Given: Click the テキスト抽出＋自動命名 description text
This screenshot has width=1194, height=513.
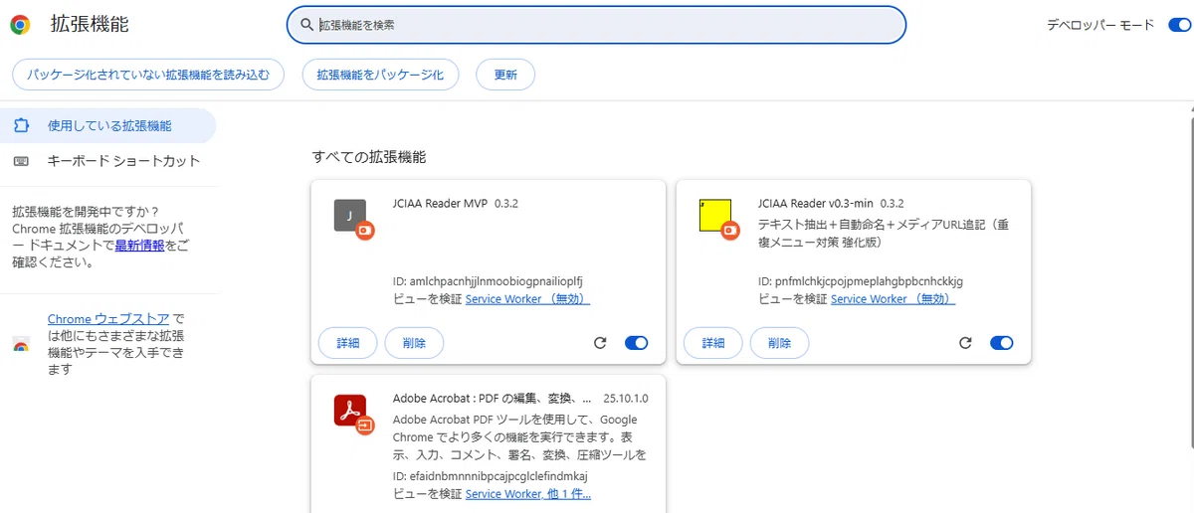Looking at the screenshot, I should click(885, 233).
